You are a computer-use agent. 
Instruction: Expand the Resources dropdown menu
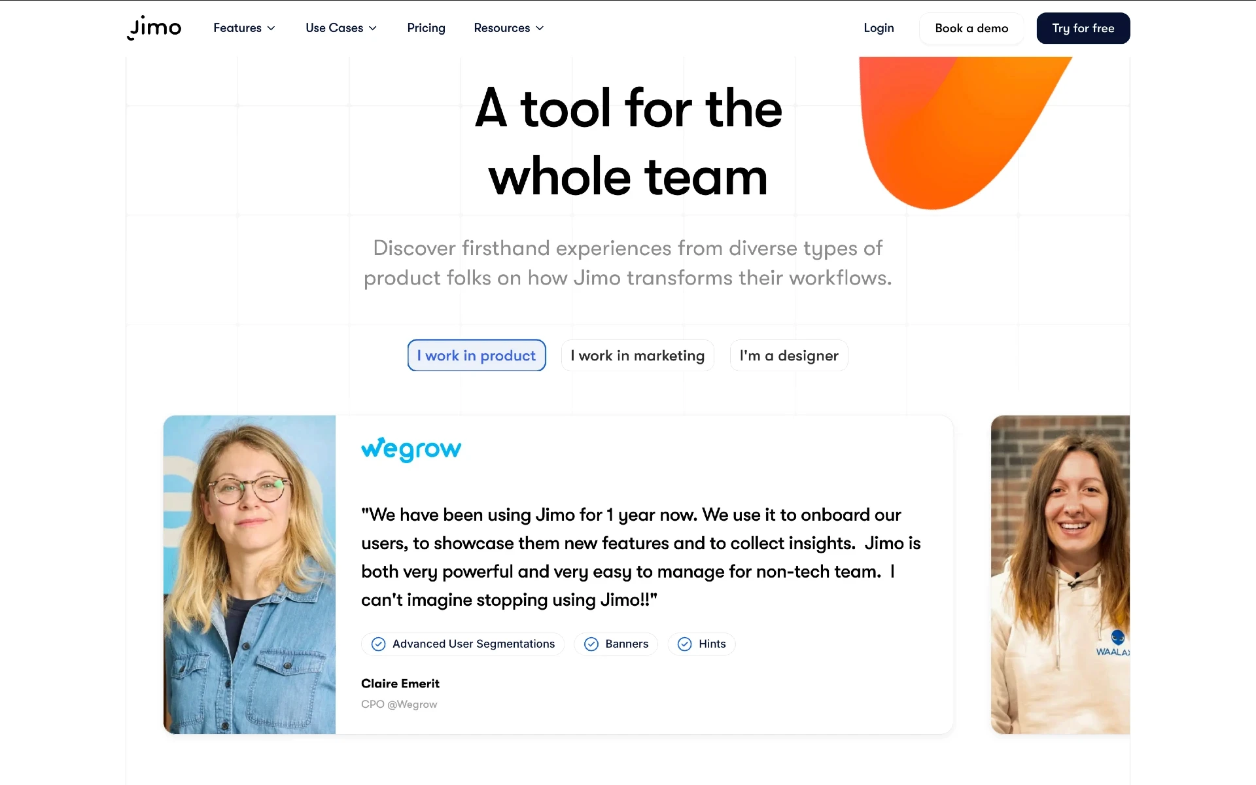click(x=509, y=28)
